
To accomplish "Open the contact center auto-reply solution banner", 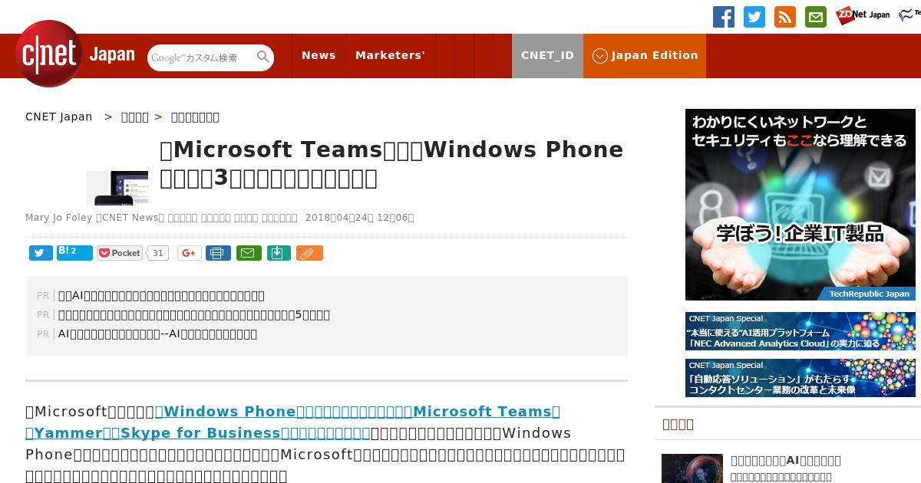I will click(x=800, y=378).
